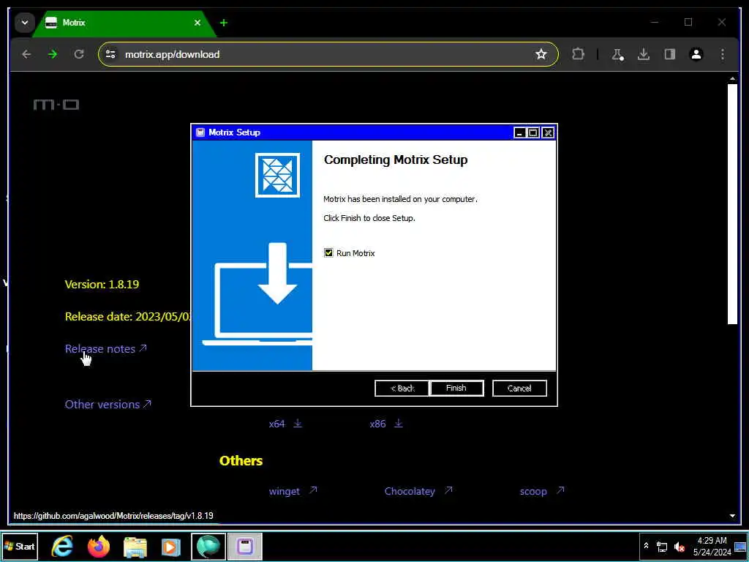The image size is (749, 562).
Task: Click the Release date text
Action: [x=128, y=316]
